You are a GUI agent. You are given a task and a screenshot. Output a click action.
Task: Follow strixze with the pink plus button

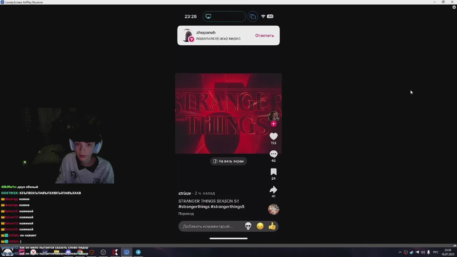[273, 124]
